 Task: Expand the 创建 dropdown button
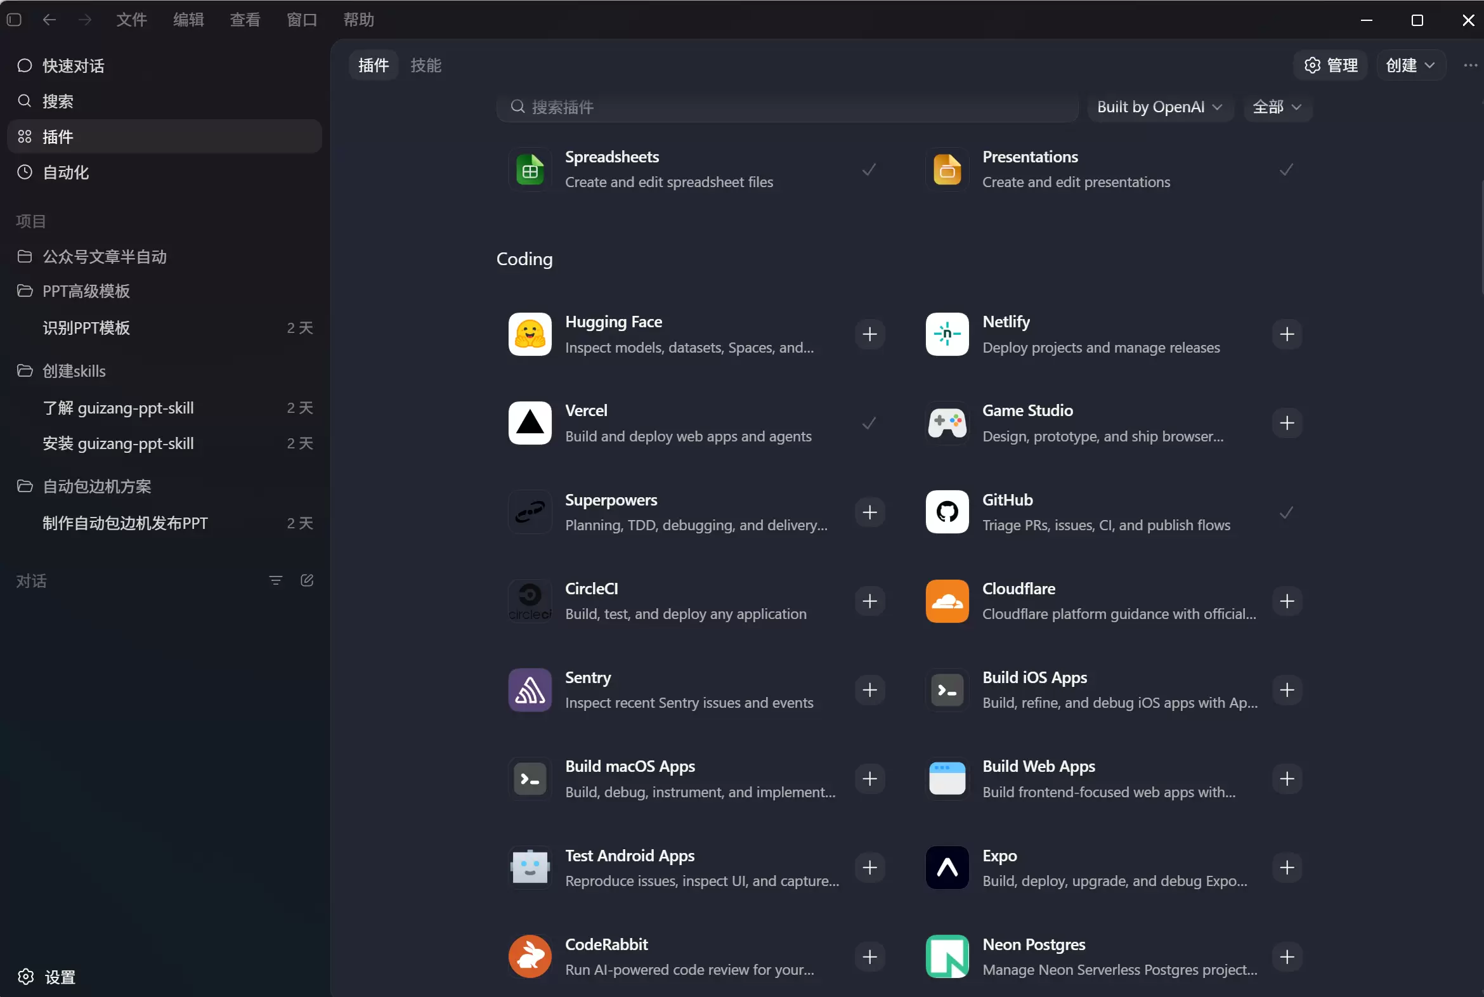(x=1411, y=65)
